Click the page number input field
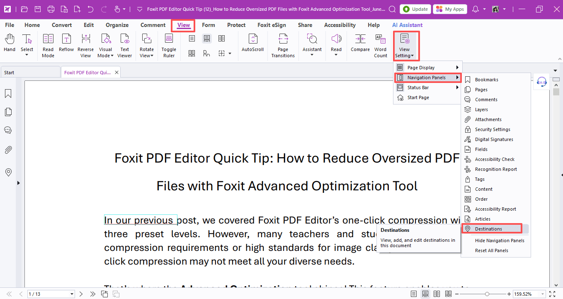563x299 pixels. (x=49, y=294)
